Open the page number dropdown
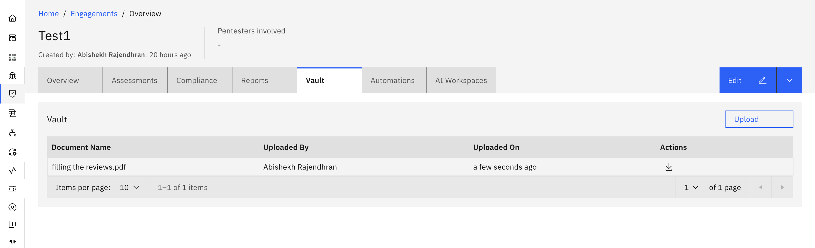The height and width of the screenshot is (248, 815). [691, 187]
